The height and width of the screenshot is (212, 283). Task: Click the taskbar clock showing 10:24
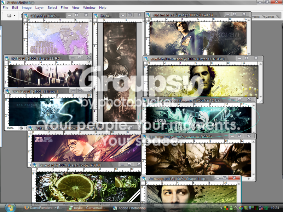275,208
